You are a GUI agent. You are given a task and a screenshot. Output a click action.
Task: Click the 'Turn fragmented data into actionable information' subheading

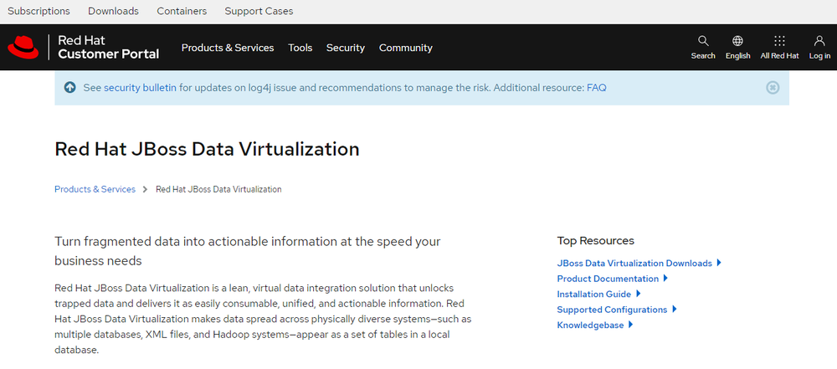(x=248, y=251)
